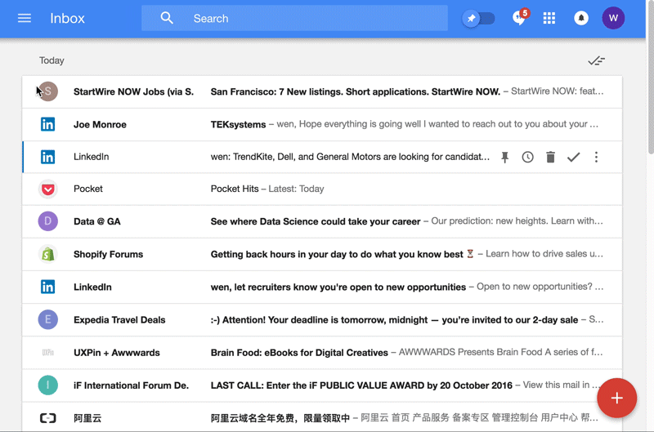Open 'LAST CALL' iF award email
Image resolution: width=654 pixels, height=432 pixels.
322,385
